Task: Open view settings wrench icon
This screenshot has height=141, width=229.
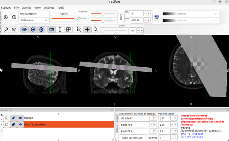Action: (x=6, y=30)
